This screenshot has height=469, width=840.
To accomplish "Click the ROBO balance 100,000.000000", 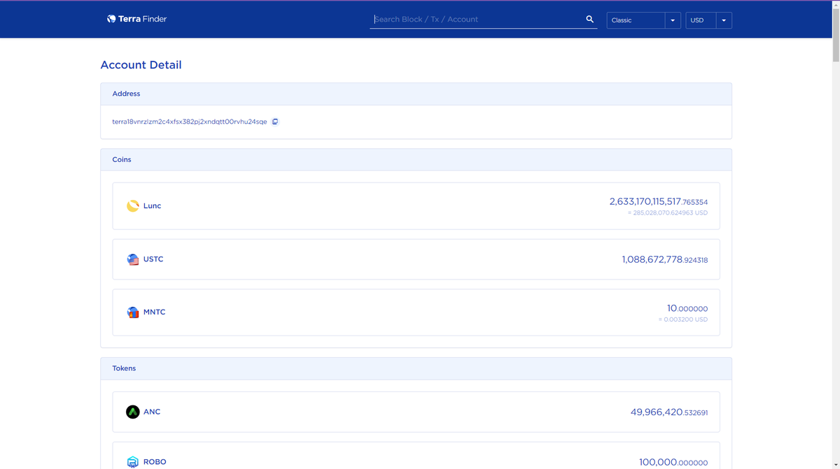I will pos(673,462).
